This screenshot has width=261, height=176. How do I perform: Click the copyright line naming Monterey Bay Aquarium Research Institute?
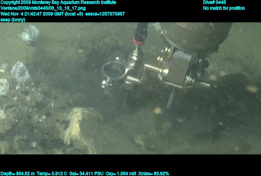(58, 3)
